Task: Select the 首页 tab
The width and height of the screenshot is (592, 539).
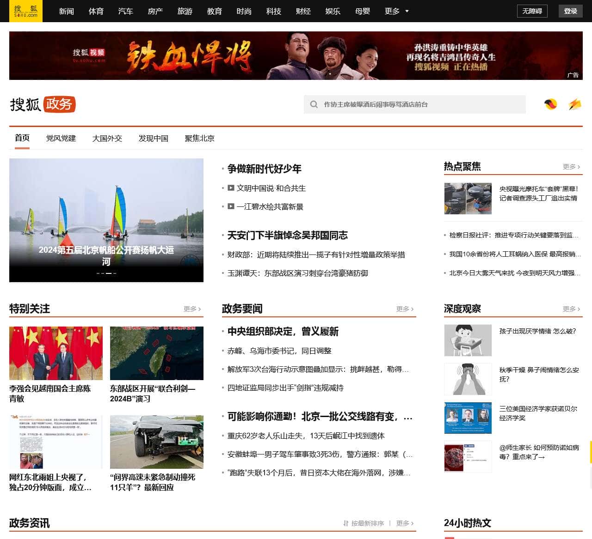Action: [22, 138]
